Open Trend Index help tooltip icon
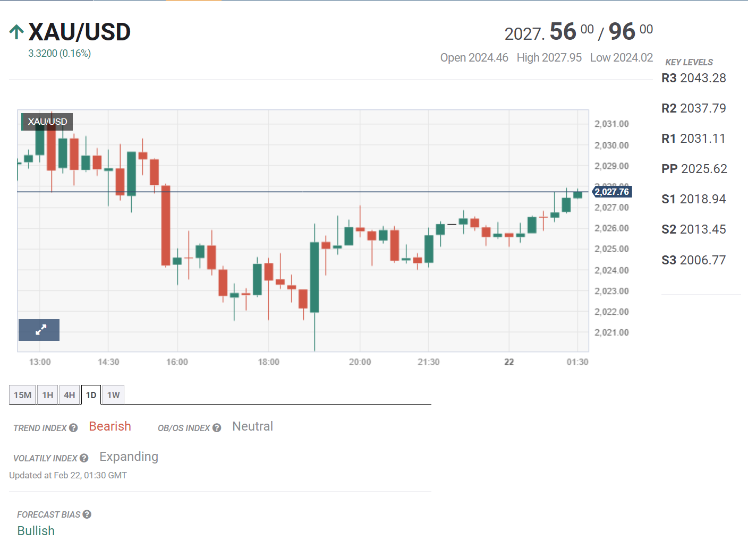The height and width of the screenshot is (558, 748). tap(73, 428)
